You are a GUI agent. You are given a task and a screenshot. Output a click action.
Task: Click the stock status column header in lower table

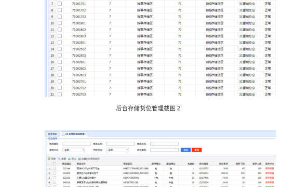tap(270, 164)
